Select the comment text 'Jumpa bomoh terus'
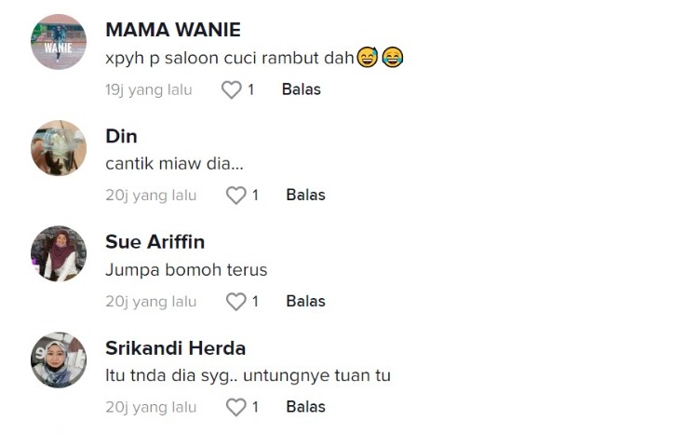 [x=186, y=270]
